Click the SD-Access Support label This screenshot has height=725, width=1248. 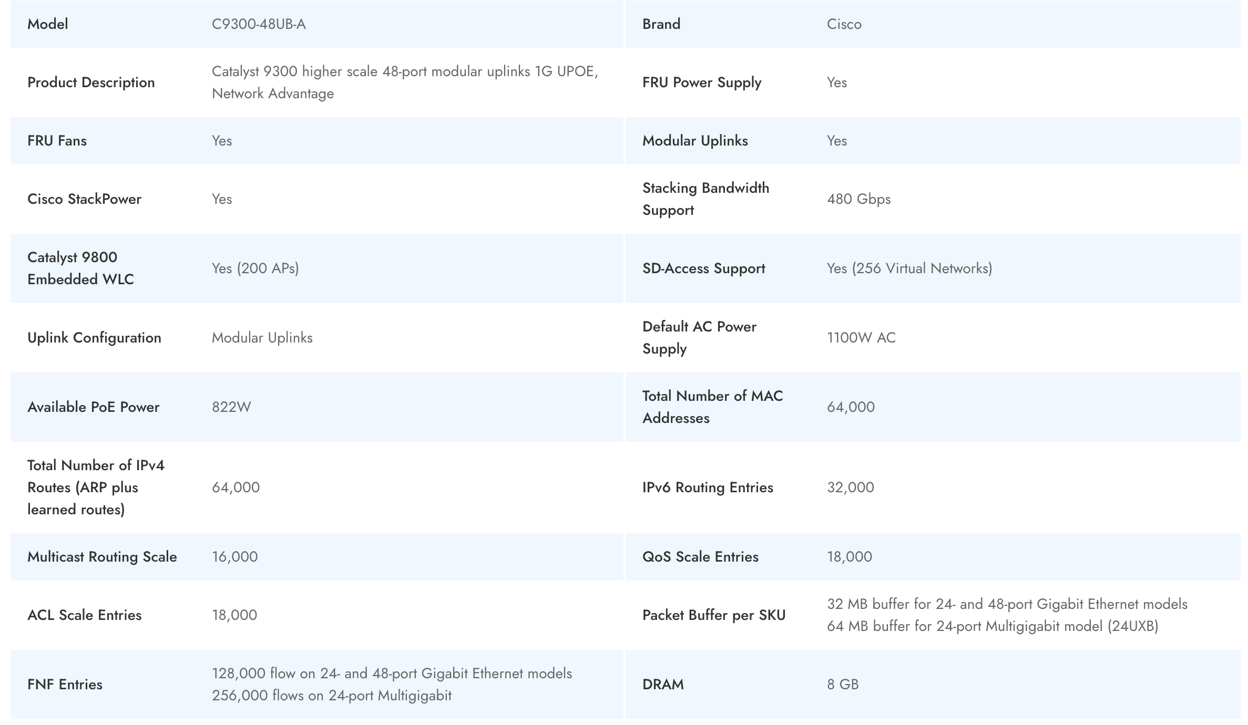pos(703,268)
